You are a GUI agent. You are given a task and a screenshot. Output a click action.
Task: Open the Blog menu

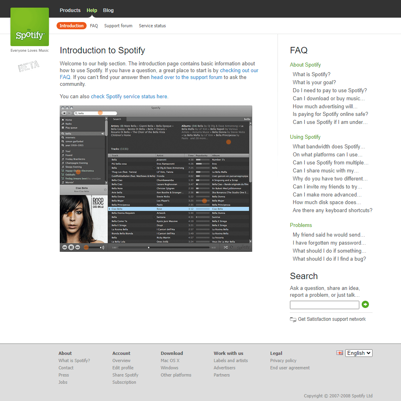[x=108, y=10]
